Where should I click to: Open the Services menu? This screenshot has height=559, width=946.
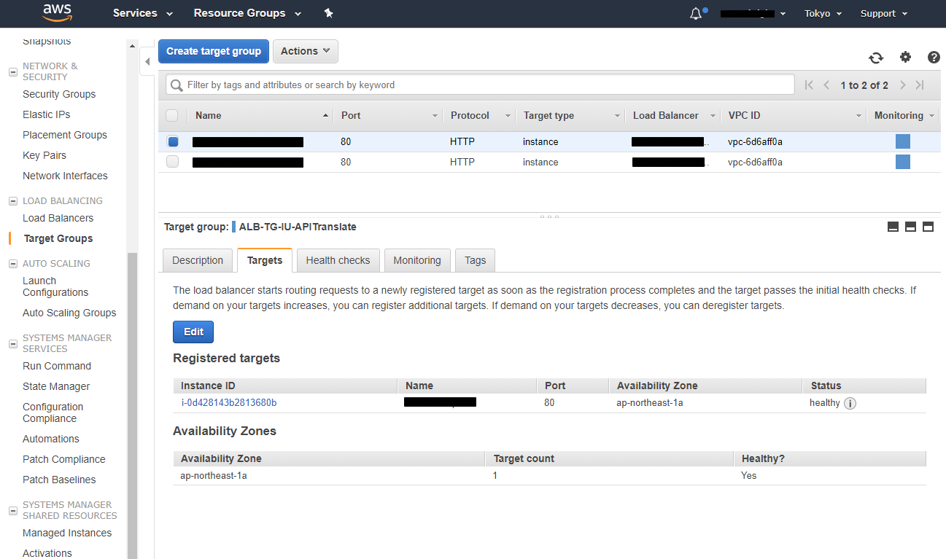coord(143,13)
